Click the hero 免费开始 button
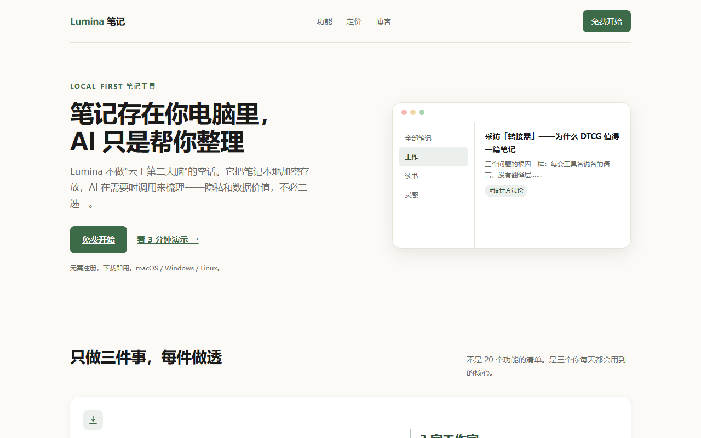 pos(99,240)
